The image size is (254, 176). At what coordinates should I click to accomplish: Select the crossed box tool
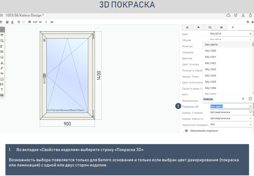tap(2, 79)
